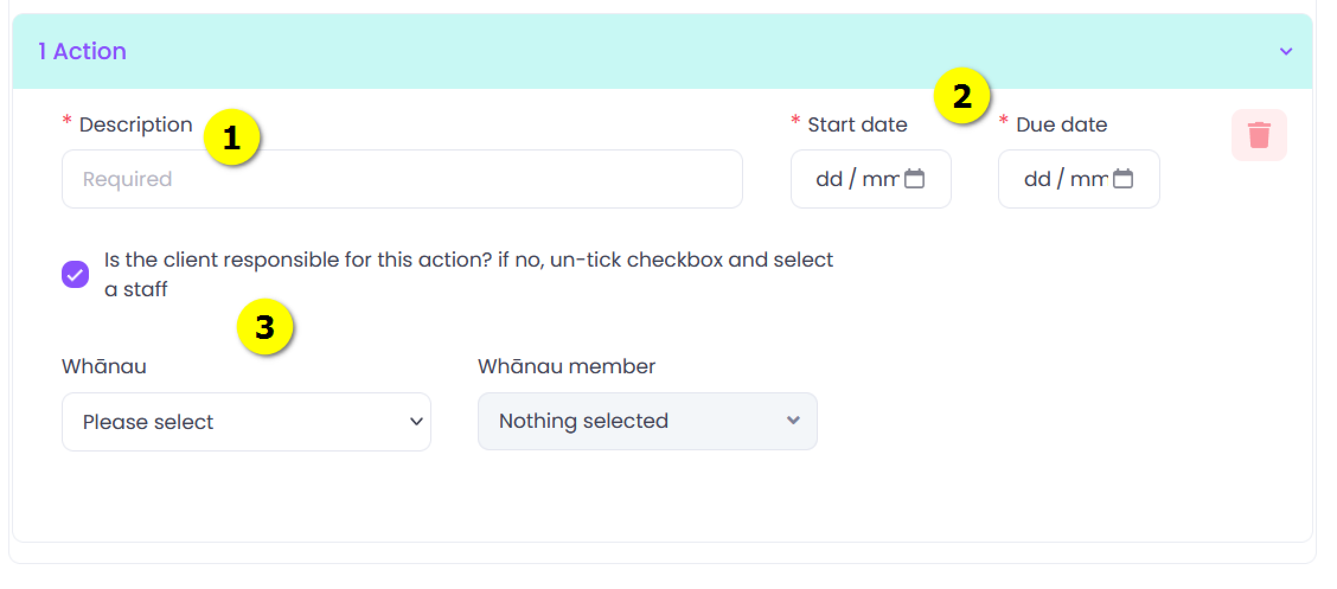Click the Whānau member label
Image resolution: width=1337 pixels, height=589 pixels.
567,366
